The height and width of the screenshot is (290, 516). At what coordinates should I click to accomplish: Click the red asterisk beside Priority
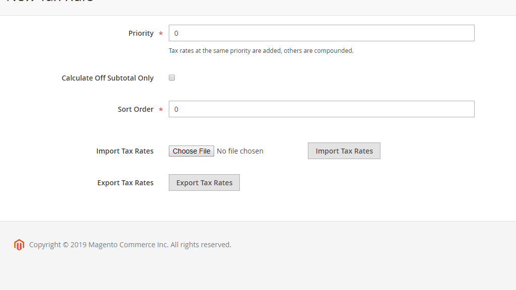coord(161,33)
